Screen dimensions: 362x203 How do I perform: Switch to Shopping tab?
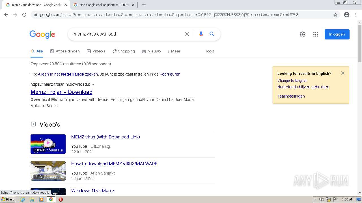pyautogui.click(x=124, y=51)
